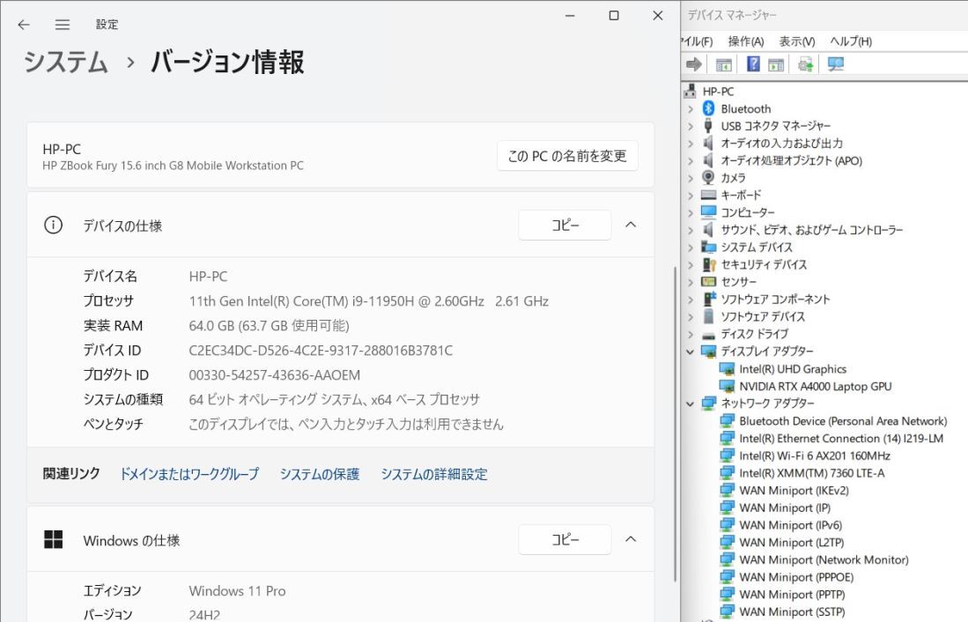Click the この PC の名前を変更 button
Image resolution: width=968 pixels, height=622 pixels.
tap(567, 156)
